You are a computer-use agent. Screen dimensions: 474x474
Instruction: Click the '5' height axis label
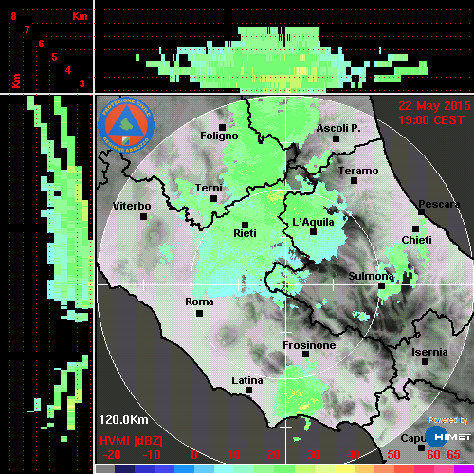pos(54,57)
